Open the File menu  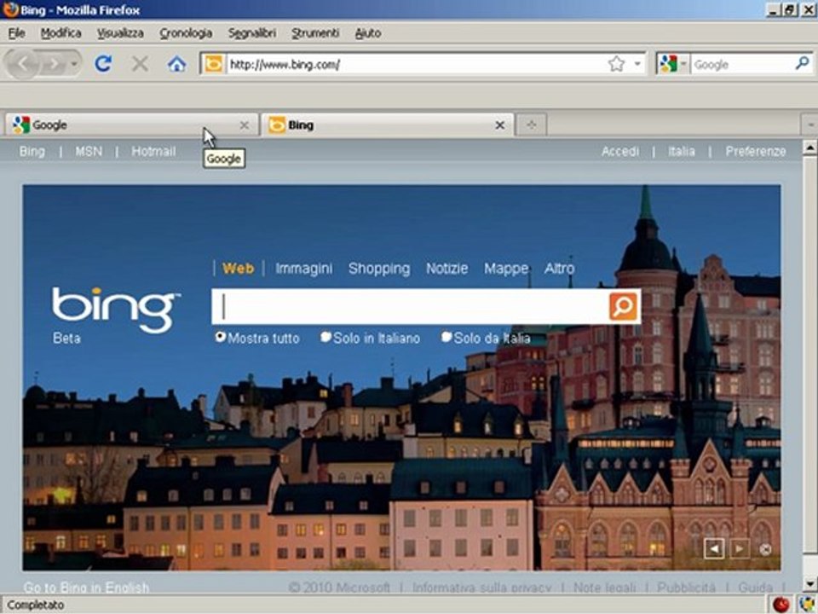coord(17,33)
